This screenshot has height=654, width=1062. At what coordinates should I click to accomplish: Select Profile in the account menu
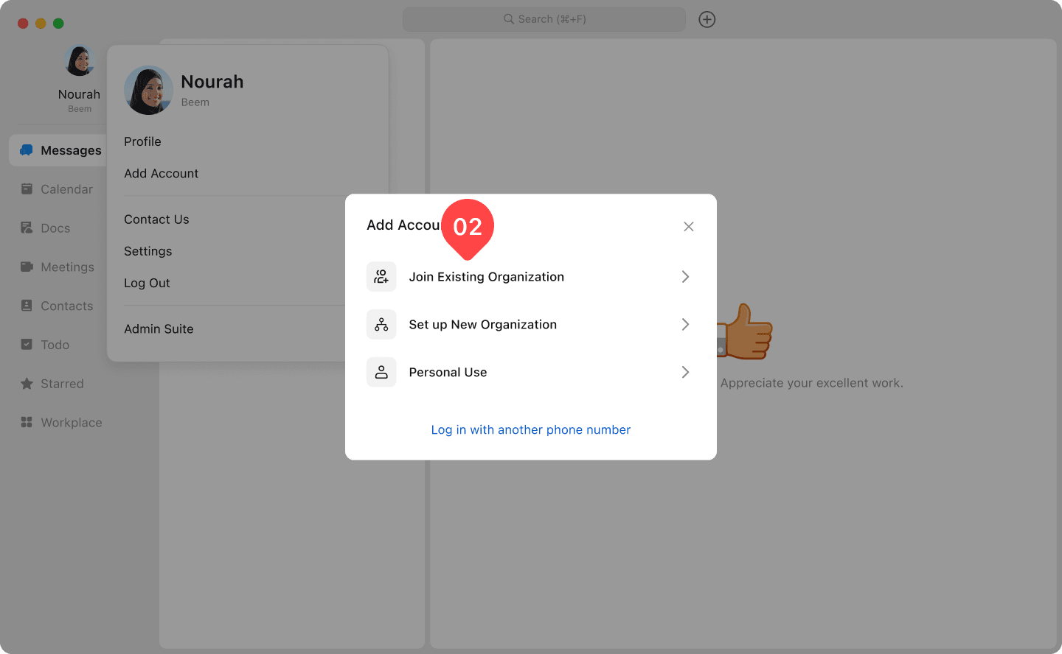[x=142, y=141]
